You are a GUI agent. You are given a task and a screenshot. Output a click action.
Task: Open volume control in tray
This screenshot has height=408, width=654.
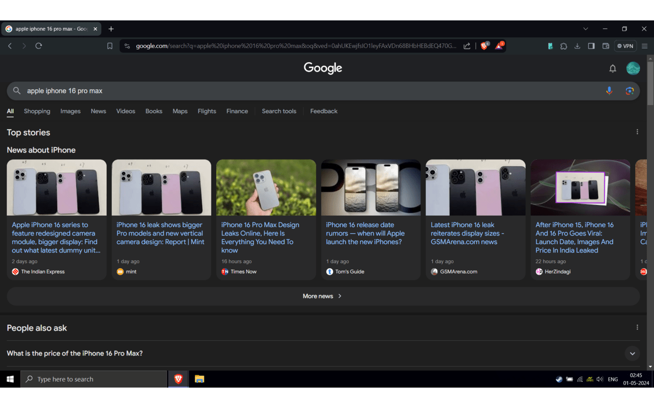pos(600,379)
